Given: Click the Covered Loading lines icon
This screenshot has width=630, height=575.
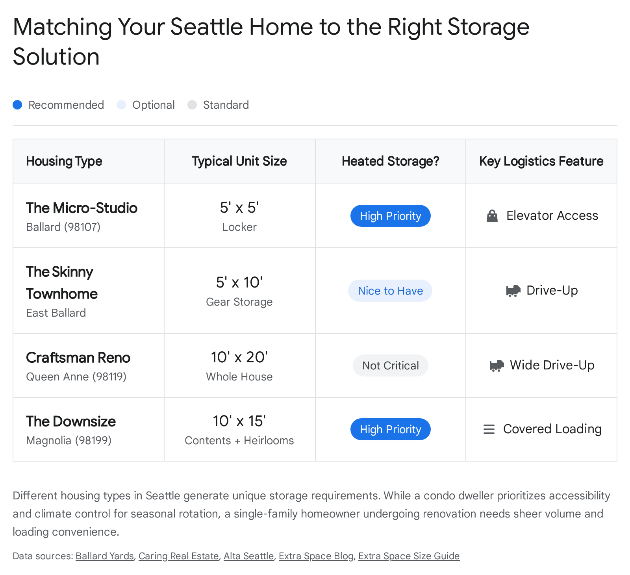Looking at the screenshot, I should [x=489, y=429].
